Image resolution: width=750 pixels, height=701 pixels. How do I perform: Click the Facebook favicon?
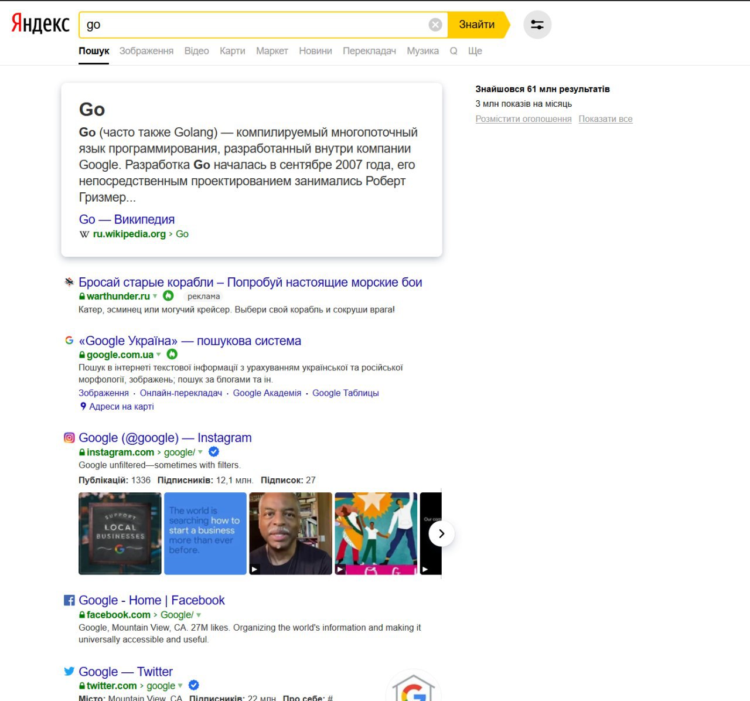click(x=69, y=600)
